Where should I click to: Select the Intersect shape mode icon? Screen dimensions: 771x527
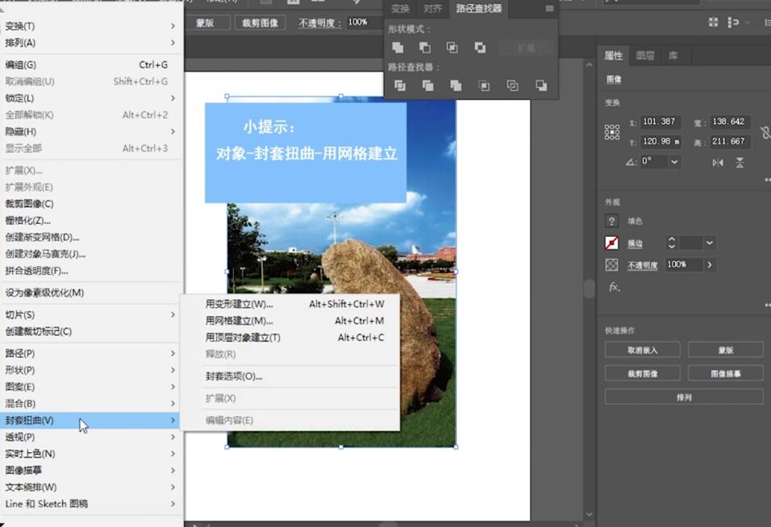point(452,48)
